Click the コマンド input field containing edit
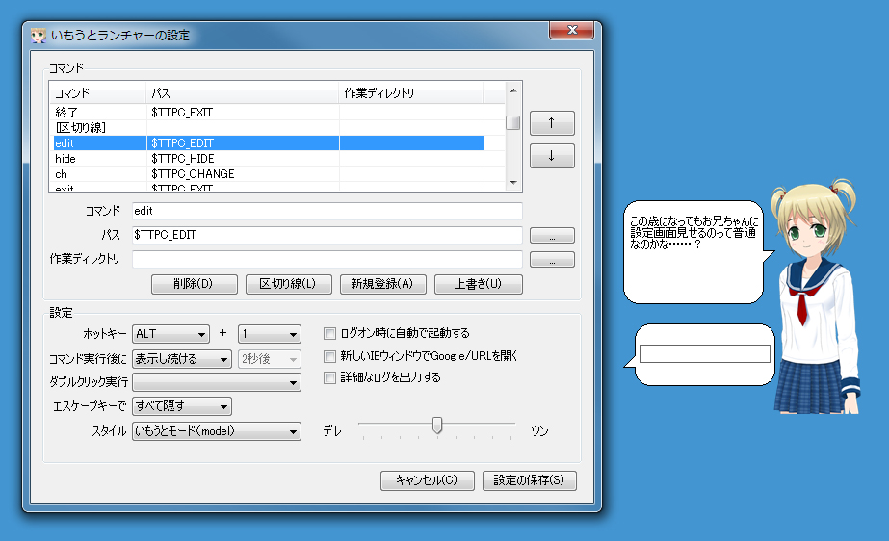This screenshot has width=889, height=541. [327, 212]
